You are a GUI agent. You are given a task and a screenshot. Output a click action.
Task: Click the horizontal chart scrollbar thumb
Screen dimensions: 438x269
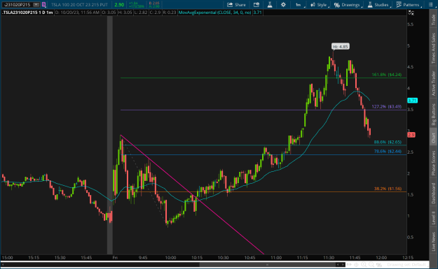267,265
